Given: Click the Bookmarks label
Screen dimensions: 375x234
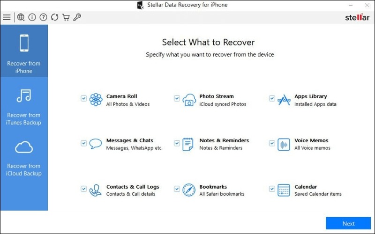Looking at the screenshot, I should (213, 187).
